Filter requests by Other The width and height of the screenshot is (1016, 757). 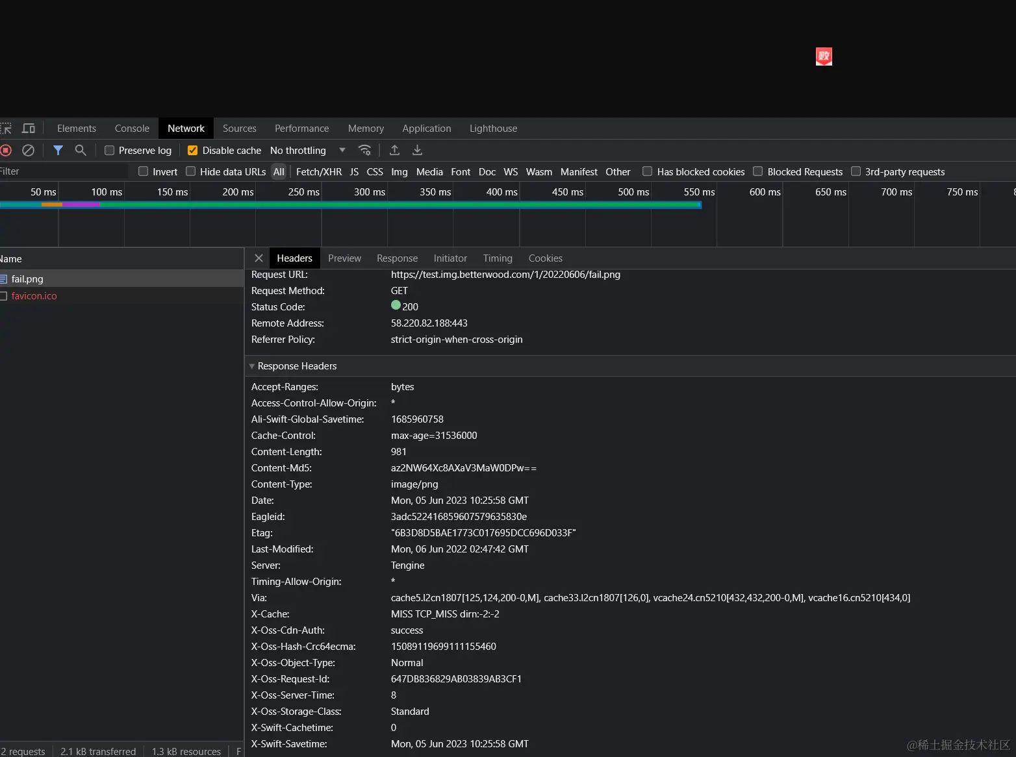tap(618, 171)
